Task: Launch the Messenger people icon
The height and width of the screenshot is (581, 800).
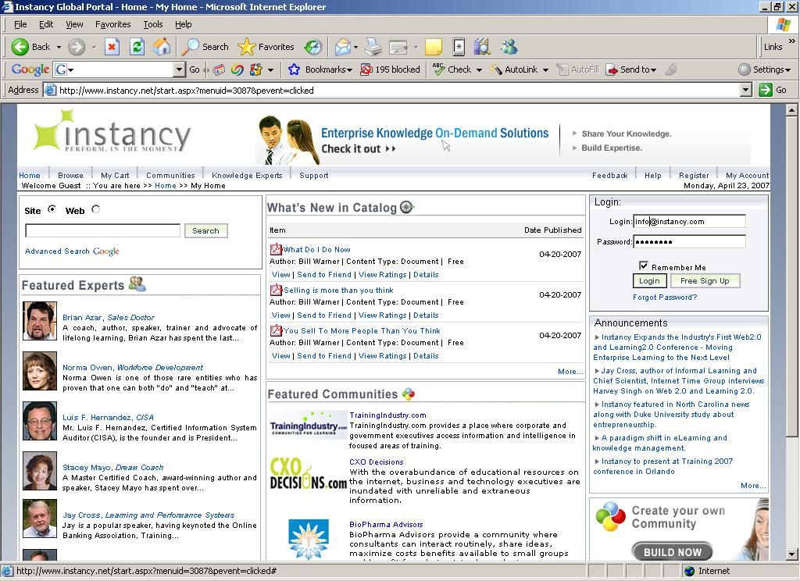Action: (509, 47)
